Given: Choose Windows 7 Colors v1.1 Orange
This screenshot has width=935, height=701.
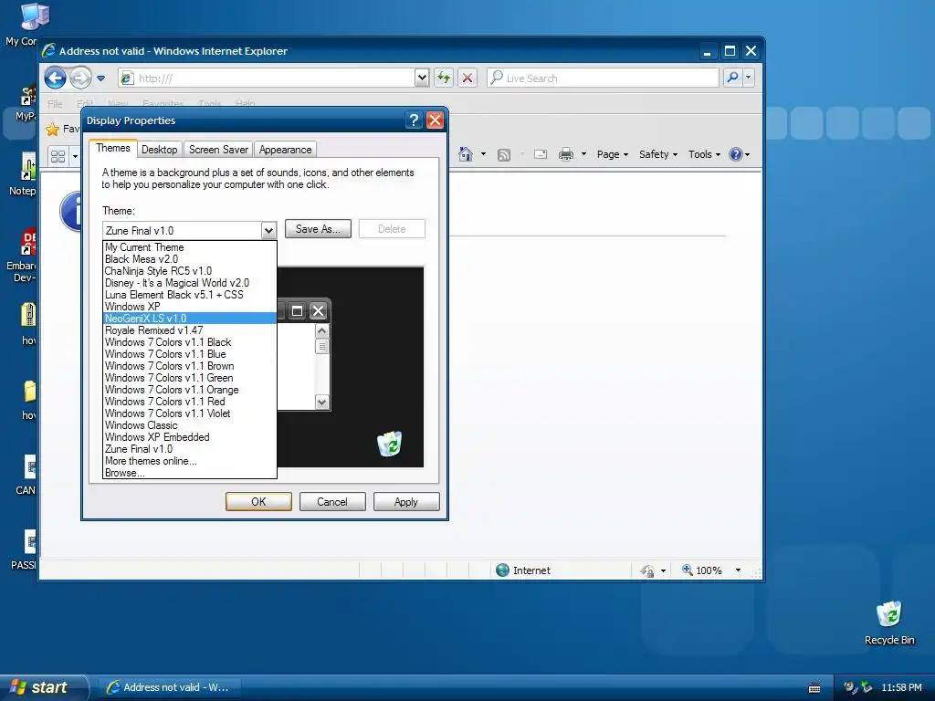Looking at the screenshot, I should coord(190,390).
